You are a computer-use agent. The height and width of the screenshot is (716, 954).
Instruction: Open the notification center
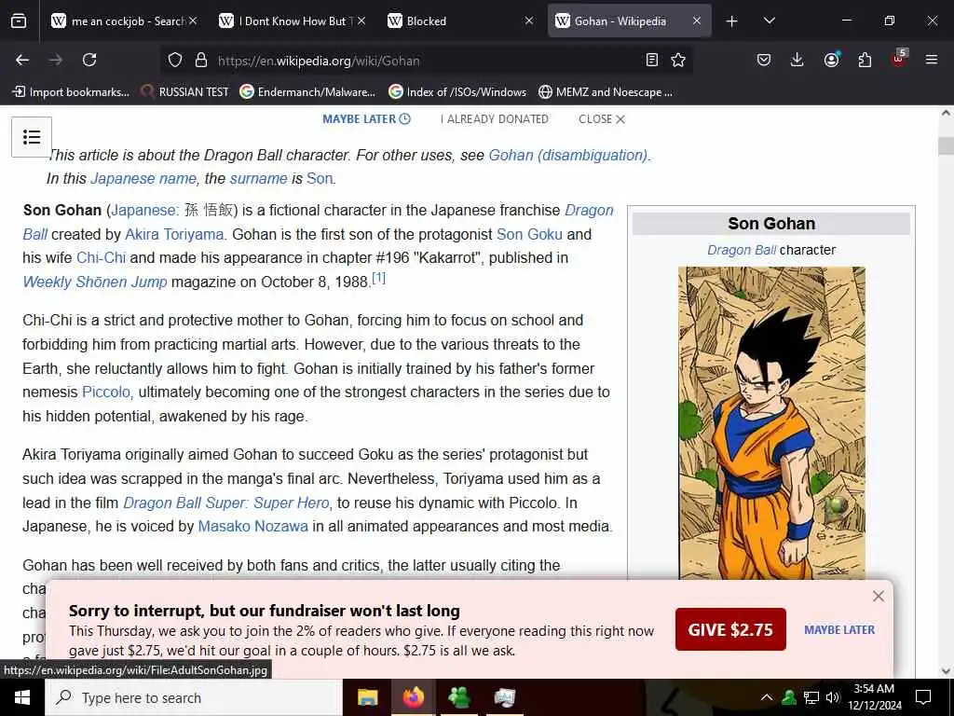[x=923, y=697]
